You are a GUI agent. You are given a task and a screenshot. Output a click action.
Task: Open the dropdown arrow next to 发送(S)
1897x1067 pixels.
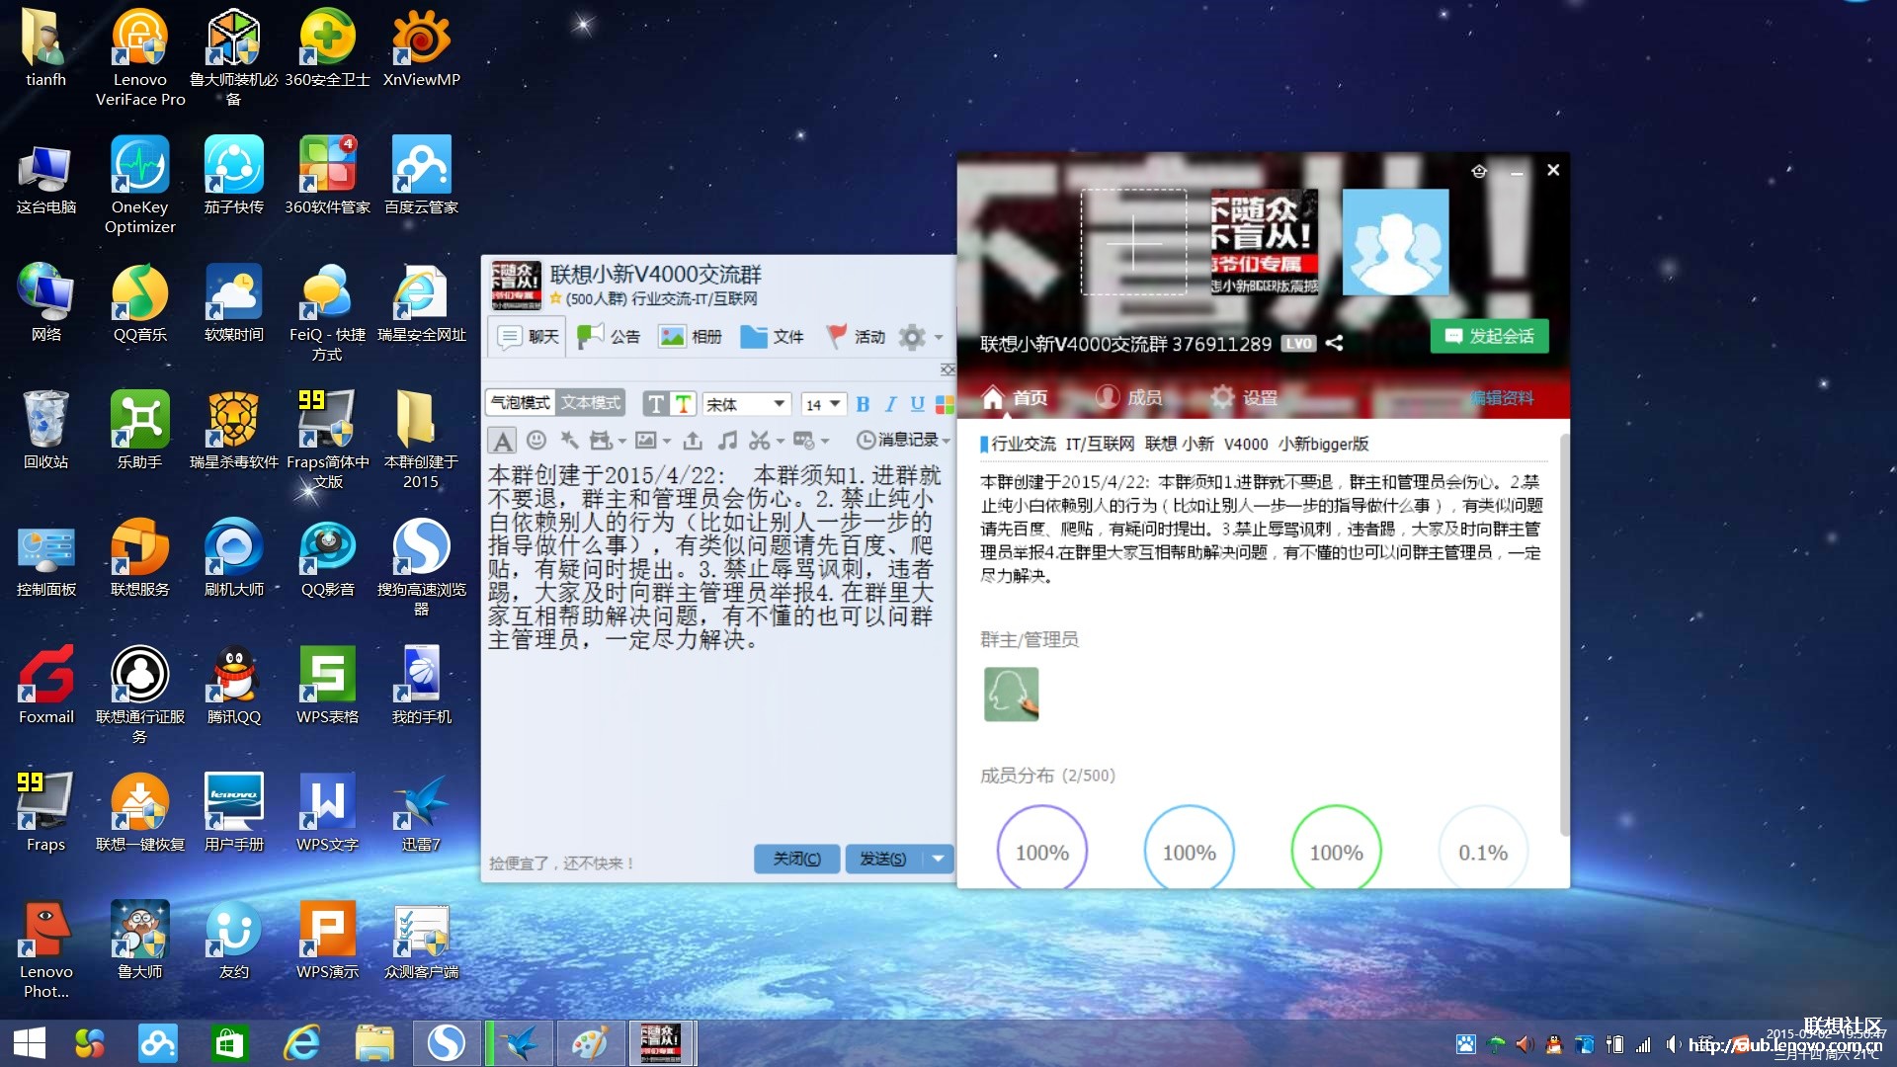pos(938,859)
